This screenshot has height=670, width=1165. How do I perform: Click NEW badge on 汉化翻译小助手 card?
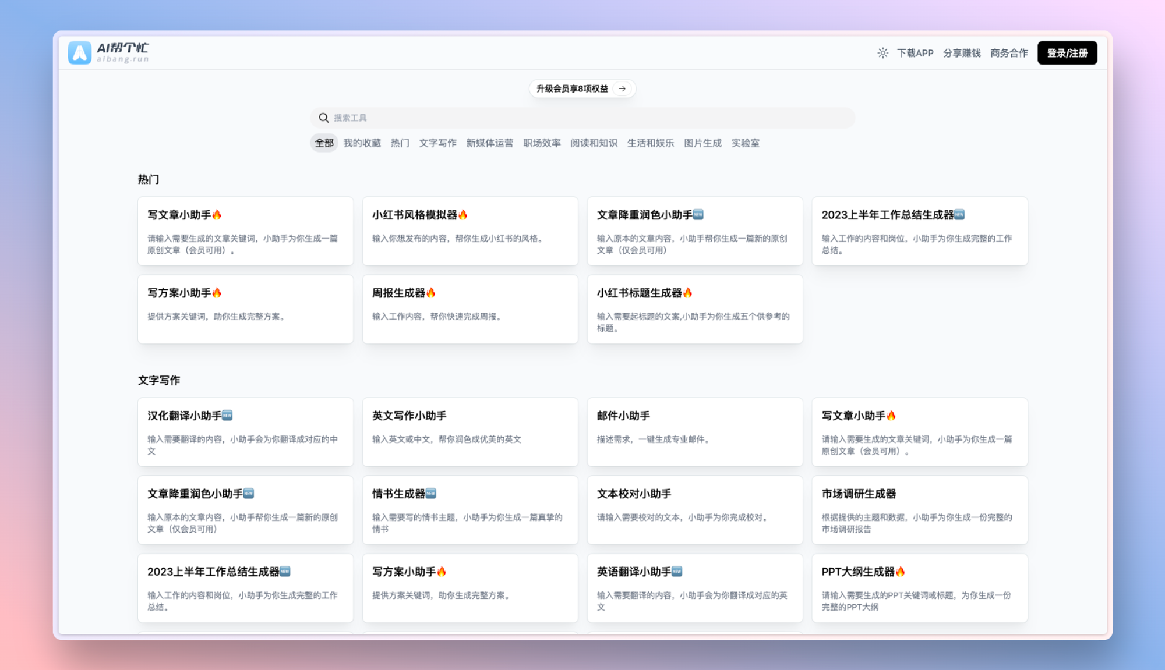click(x=228, y=416)
